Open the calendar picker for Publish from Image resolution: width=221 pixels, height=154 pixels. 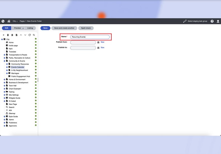pyautogui.click(x=98, y=42)
